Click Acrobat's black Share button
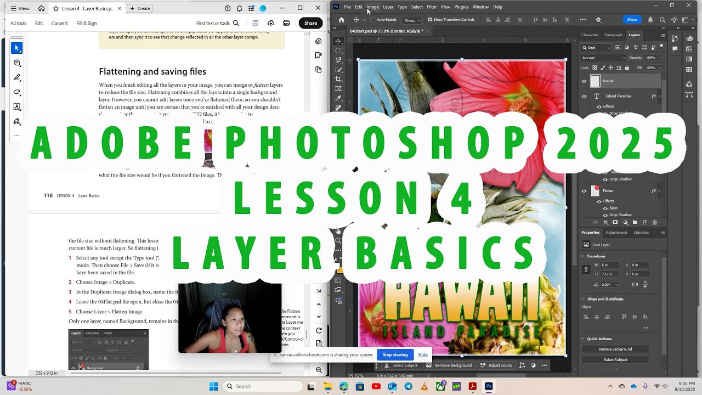This screenshot has height=395, width=702. click(x=310, y=23)
